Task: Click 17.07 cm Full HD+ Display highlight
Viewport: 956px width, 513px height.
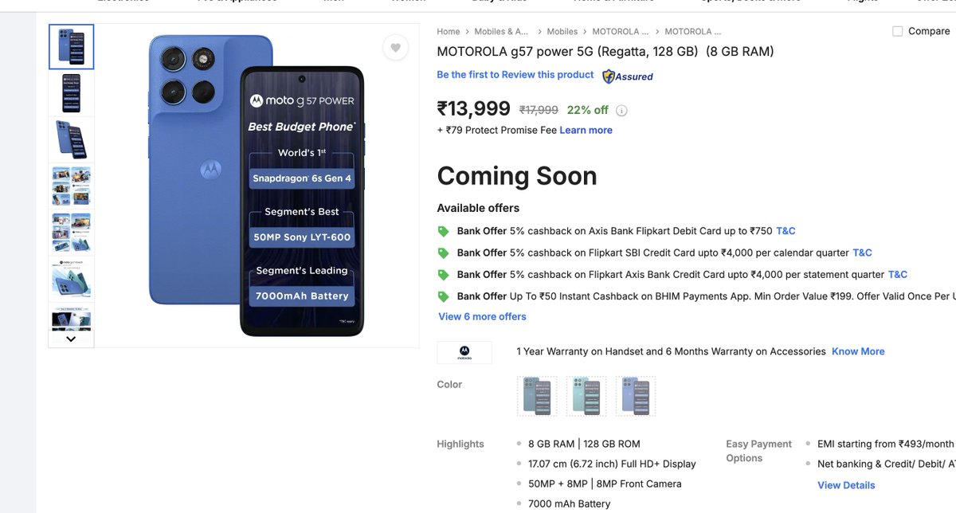Action: 612,464
